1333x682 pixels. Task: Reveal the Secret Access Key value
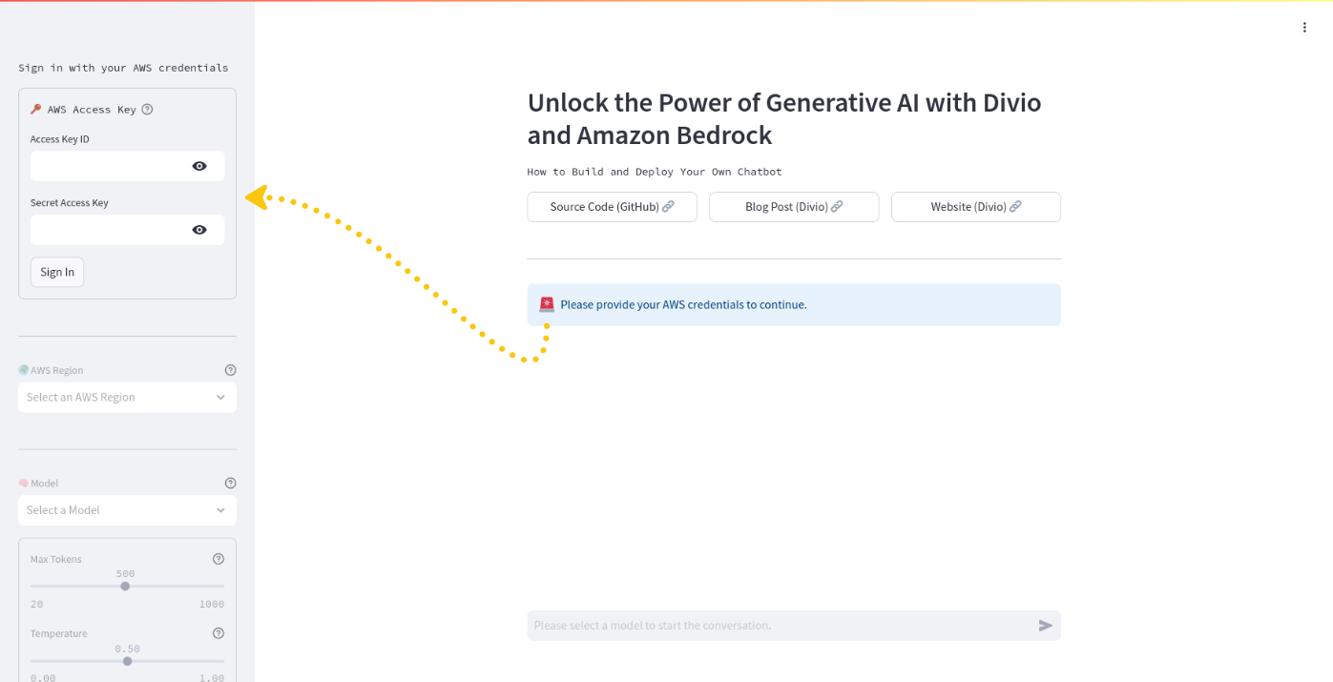199,230
